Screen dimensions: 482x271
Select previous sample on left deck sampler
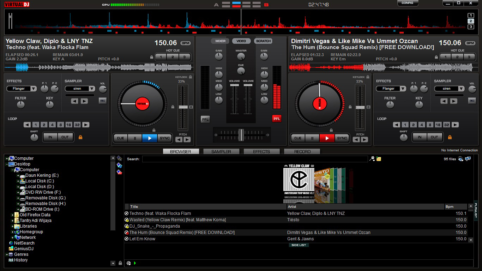(x=74, y=101)
